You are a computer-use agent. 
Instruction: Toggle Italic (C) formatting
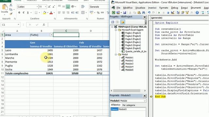tap(24, 13)
